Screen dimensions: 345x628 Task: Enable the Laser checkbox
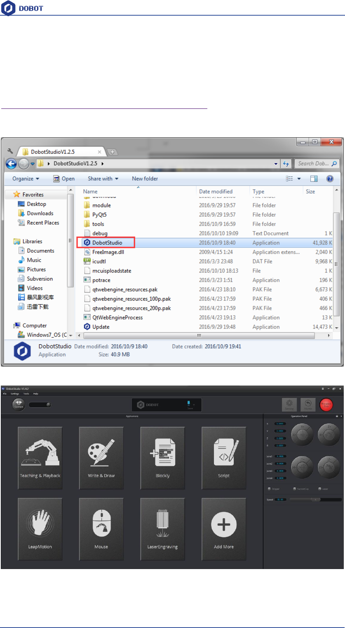tap(319, 489)
